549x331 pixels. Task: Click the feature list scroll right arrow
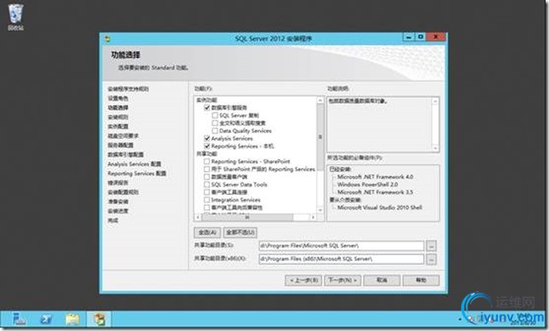click(313, 217)
